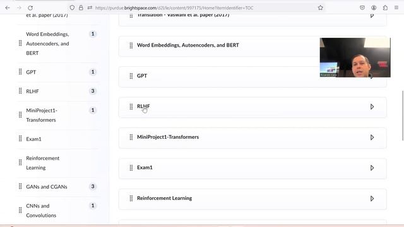Open the main Word Embeddings, Autoencoders, and BERT heading
This screenshot has width=404, height=227.
click(188, 45)
